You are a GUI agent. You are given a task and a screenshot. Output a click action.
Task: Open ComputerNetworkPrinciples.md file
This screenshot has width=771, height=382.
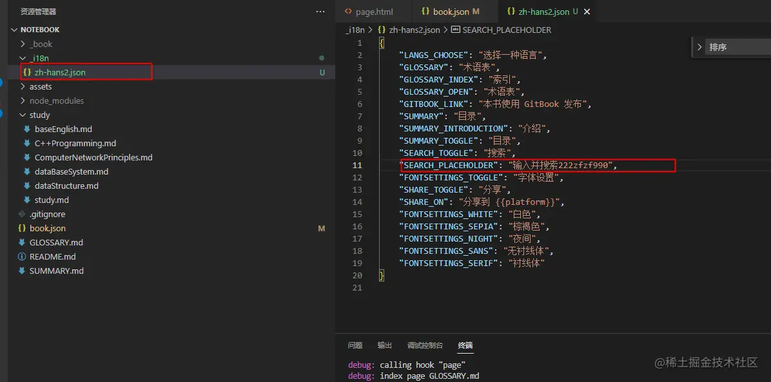tap(93, 158)
